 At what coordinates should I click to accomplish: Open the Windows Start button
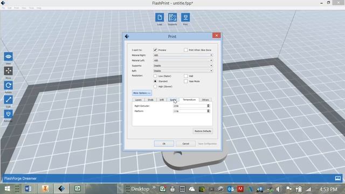tap(7, 189)
